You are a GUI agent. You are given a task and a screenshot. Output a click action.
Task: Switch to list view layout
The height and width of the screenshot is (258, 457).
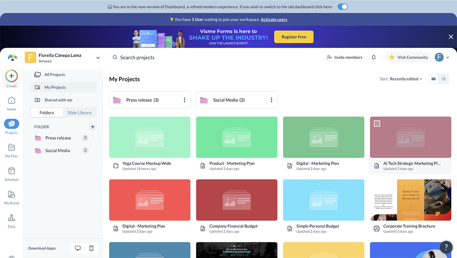[444, 79]
